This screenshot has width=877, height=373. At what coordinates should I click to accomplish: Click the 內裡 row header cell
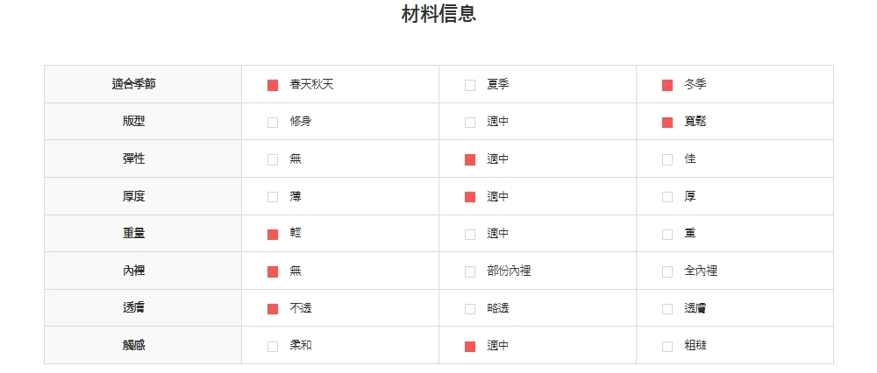[x=134, y=271]
